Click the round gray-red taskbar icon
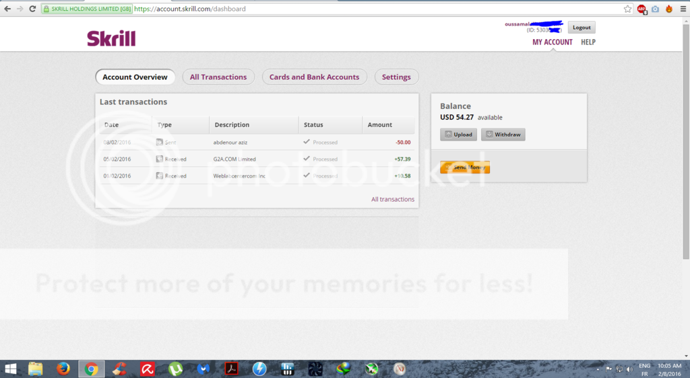690x378 pixels. click(400, 369)
